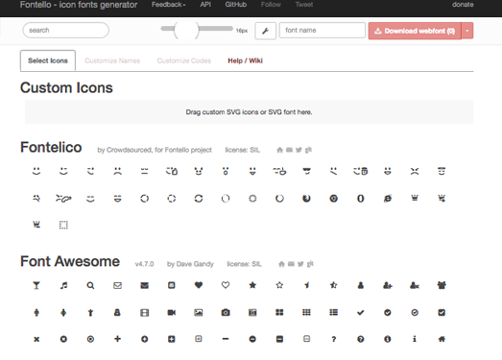Select the emo-happy smiley in Fontelico

pyautogui.click(x=36, y=171)
